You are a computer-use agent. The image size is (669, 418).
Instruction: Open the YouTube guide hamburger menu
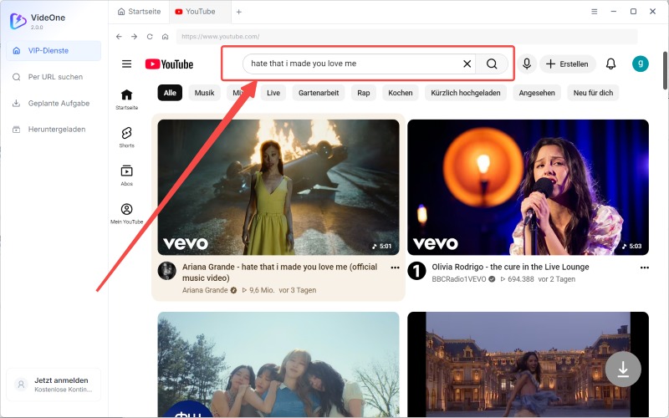click(127, 64)
